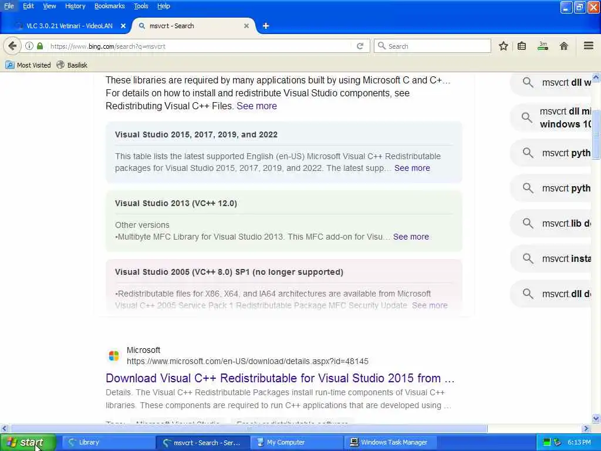Open the Microsoft logo favicon result
Image resolution: width=601 pixels, height=451 pixels.
click(x=114, y=355)
